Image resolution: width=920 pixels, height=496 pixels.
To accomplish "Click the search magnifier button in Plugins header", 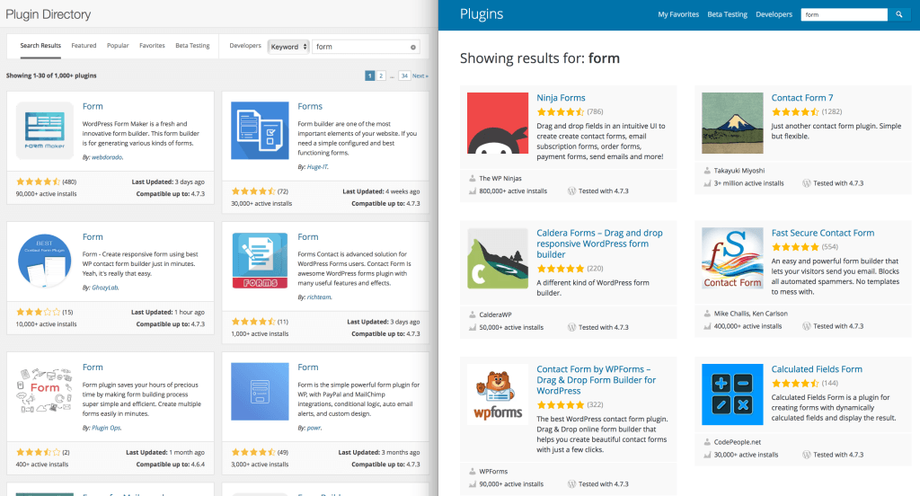I will 898,14.
